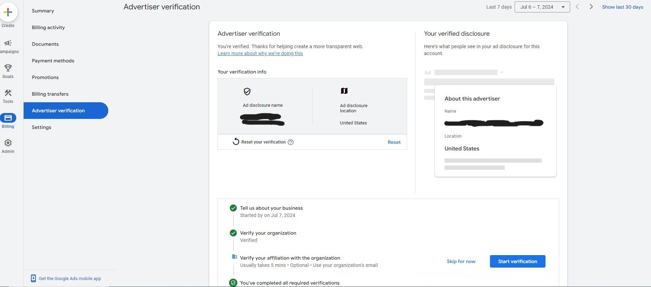Open Payment methods page
The height and width of the screenshot is (287, 651).
pos(53,61)
